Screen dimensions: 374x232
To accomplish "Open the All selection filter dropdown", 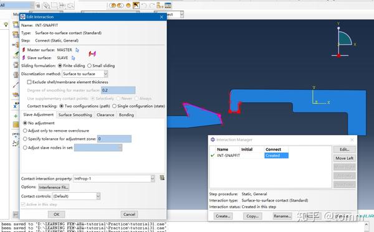I will click(32, 5).
